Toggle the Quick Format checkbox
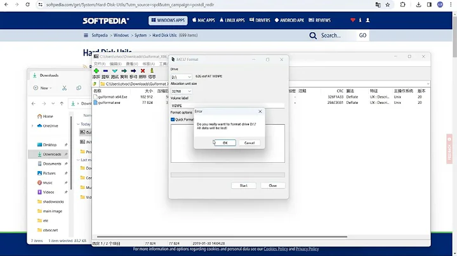457x256 pixels. coord(173,120)
